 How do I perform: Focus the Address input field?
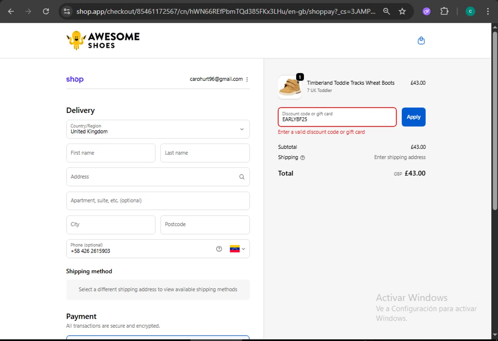click(x=158, y=177)
